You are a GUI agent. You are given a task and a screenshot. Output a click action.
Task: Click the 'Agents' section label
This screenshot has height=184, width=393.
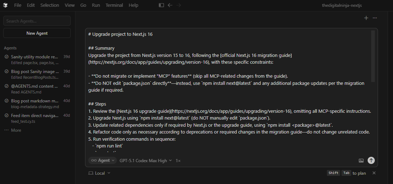(10, 48)
